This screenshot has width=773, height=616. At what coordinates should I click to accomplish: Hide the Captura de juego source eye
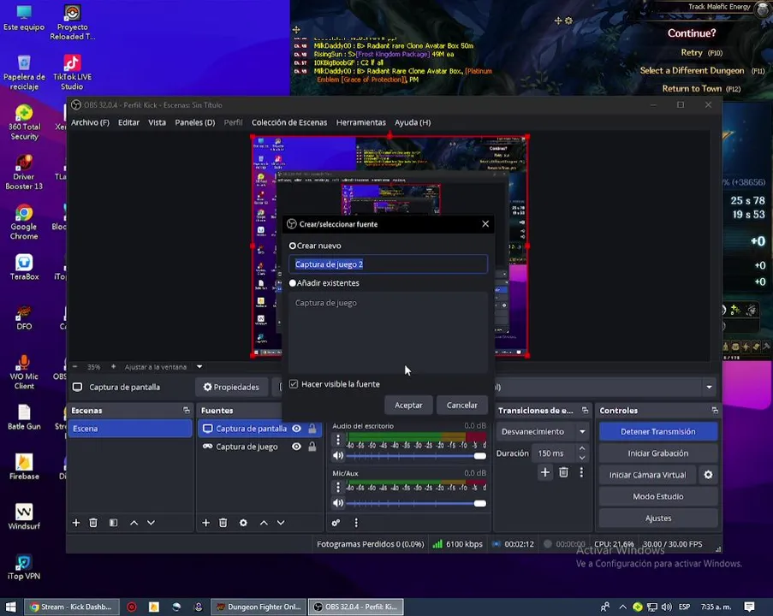(296, 447)
